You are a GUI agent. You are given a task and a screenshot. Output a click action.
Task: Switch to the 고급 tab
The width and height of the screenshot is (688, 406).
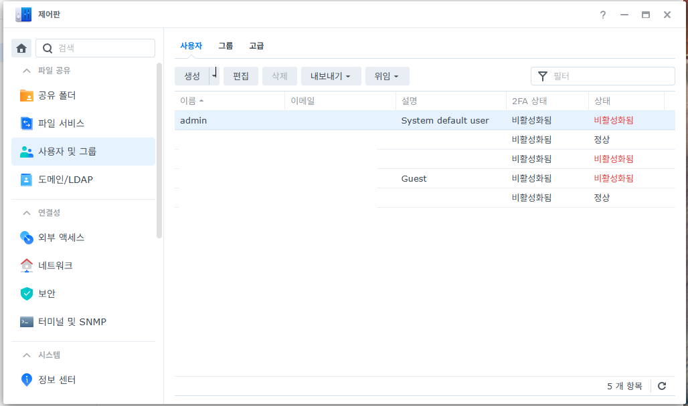(256, 45)
